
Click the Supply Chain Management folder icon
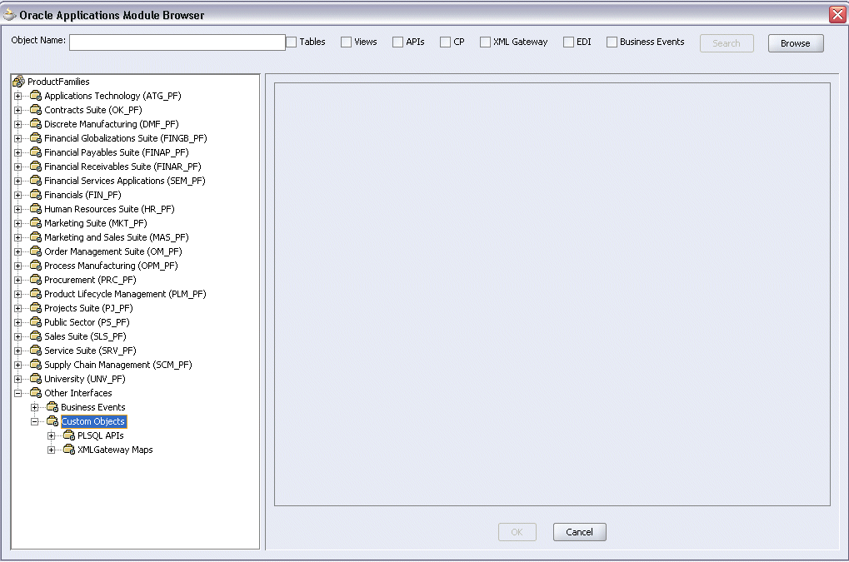coord(36,365)
